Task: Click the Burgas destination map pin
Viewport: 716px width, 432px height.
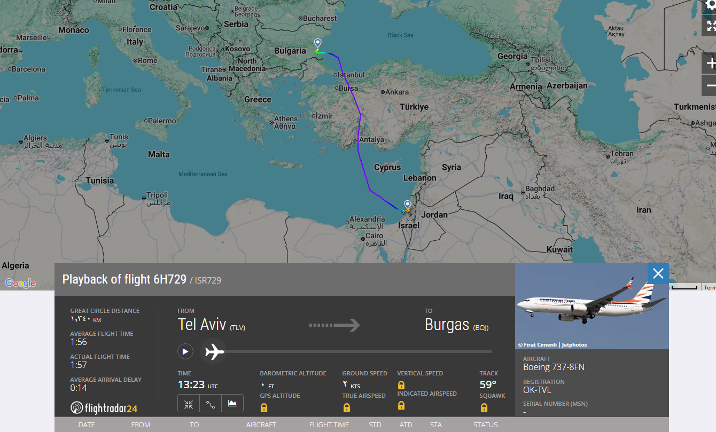Action: 318,43
